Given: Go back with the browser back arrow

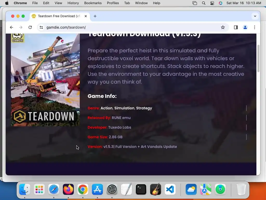Looking at the screenshot, I should (x=11, y=27).
